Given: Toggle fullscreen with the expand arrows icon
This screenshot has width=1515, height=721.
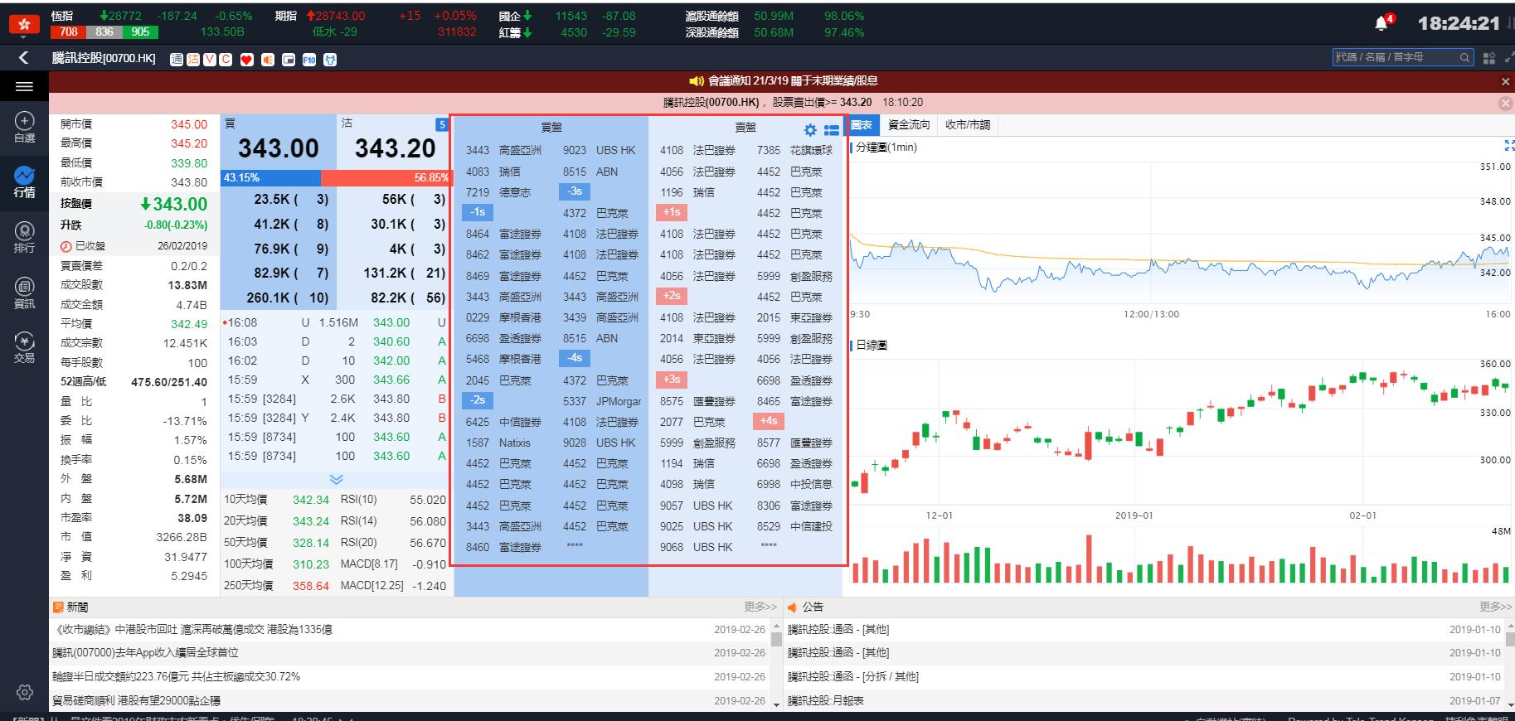Looking at the screenshot, I should pos(1508,58).
